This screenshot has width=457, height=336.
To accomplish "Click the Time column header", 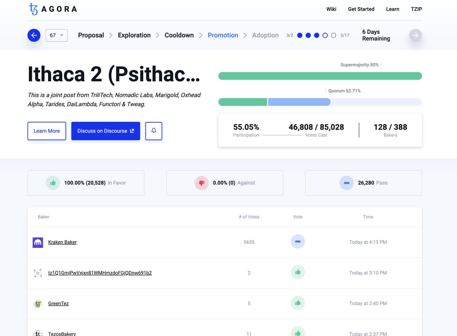I will (x=368, y=217).
